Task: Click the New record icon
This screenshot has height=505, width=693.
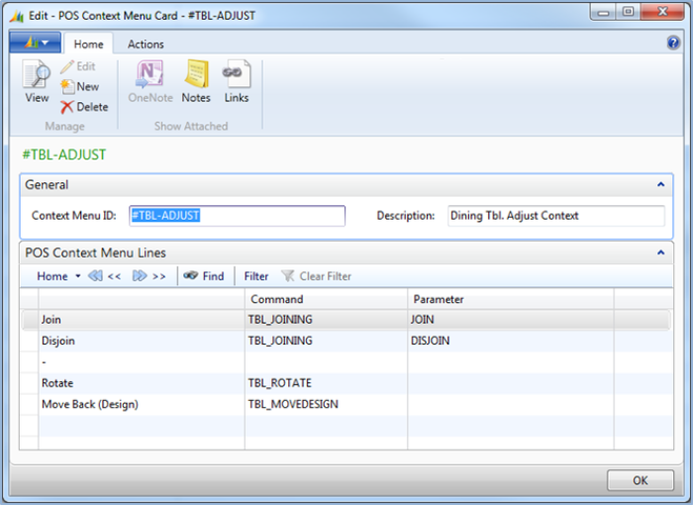Action: (67, 87)
